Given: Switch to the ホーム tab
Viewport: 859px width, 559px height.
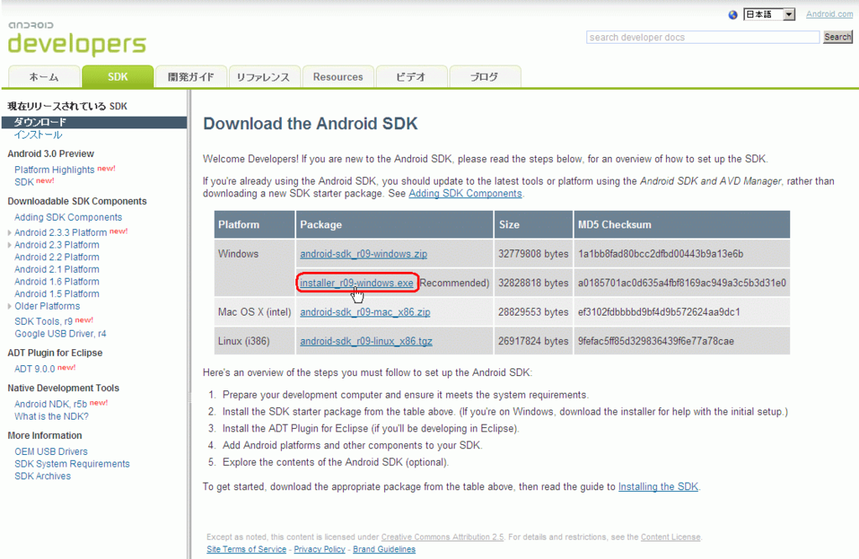Looking at the screenshot, I should click(x=44, y=76).
